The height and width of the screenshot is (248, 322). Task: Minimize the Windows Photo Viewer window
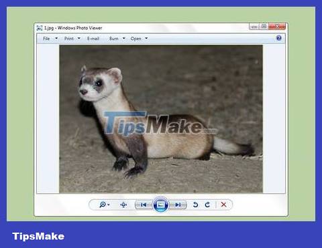[x=254, y=27]
